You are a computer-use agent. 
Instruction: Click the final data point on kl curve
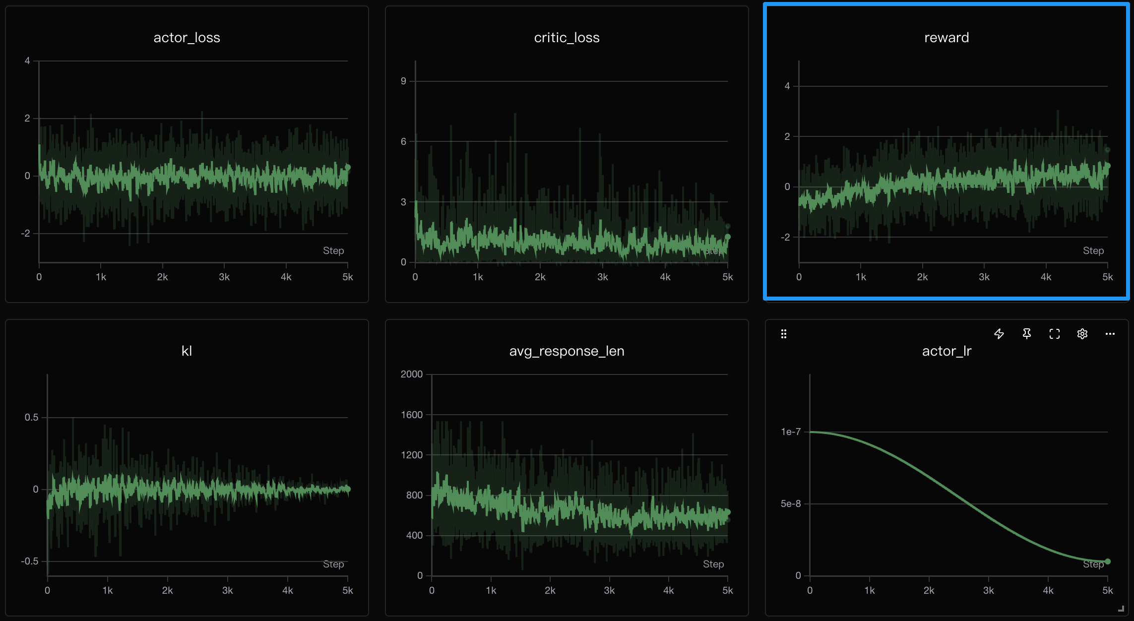coord(348,489)
